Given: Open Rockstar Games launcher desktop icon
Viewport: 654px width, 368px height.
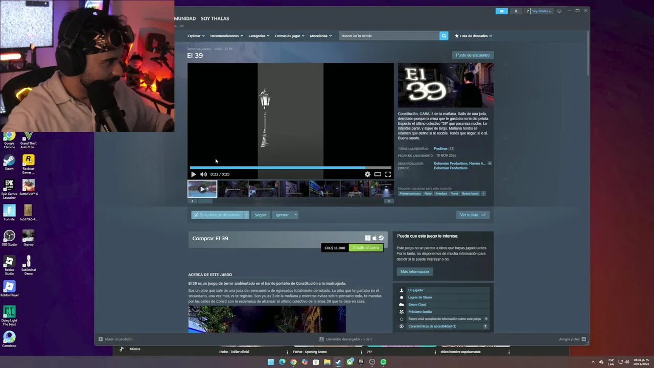Looking at the screenshot, I should click(29, 164).
